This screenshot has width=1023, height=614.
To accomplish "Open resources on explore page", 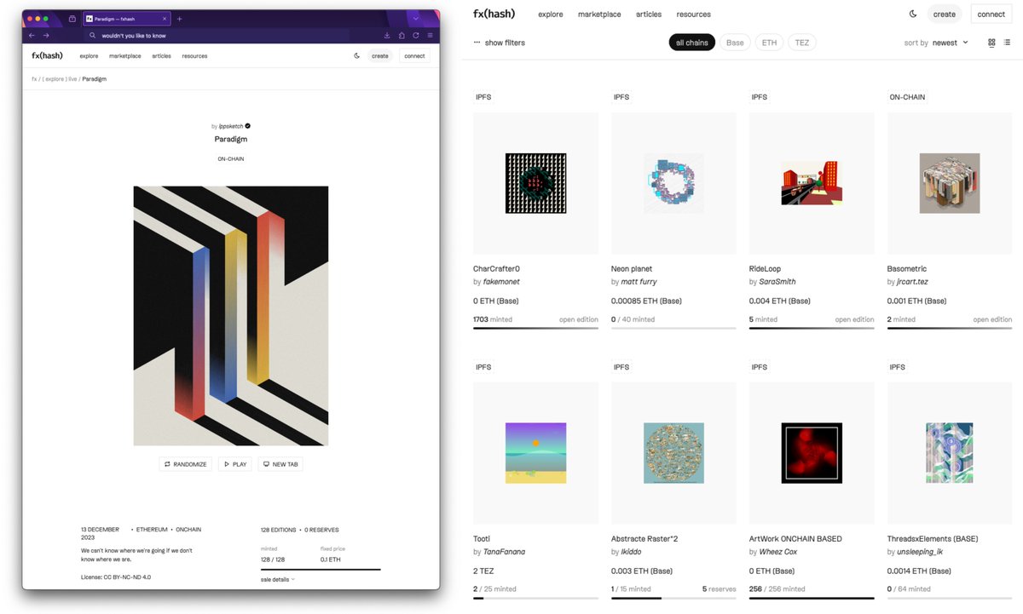I will 694,14.
